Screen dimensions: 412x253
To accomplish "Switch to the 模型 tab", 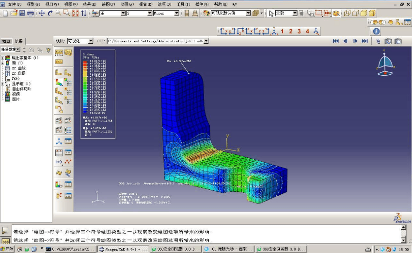I will click(x=6, y=41).
